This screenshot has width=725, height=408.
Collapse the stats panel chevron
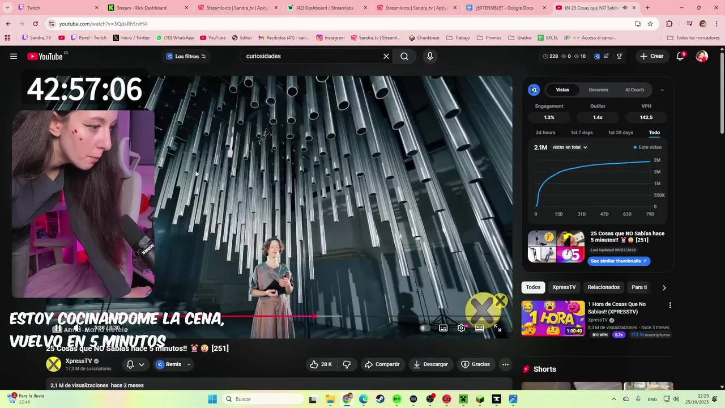click(x=662, y=90)
